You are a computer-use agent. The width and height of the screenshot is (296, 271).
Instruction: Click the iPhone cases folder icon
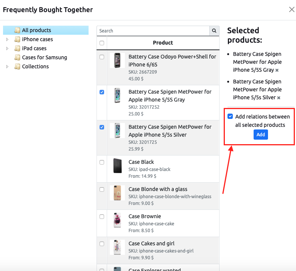17,39
